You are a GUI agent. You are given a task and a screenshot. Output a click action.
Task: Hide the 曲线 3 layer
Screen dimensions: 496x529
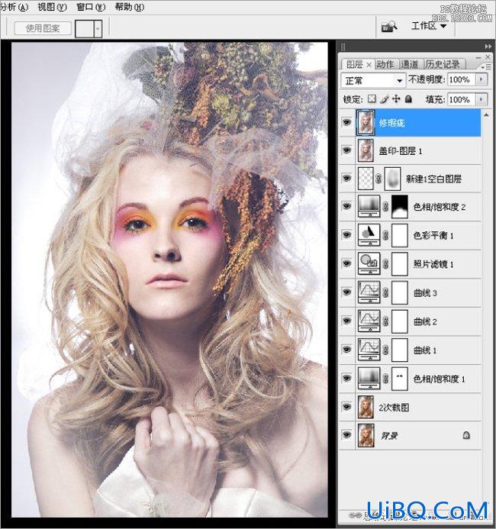click(x=346, y=292)
